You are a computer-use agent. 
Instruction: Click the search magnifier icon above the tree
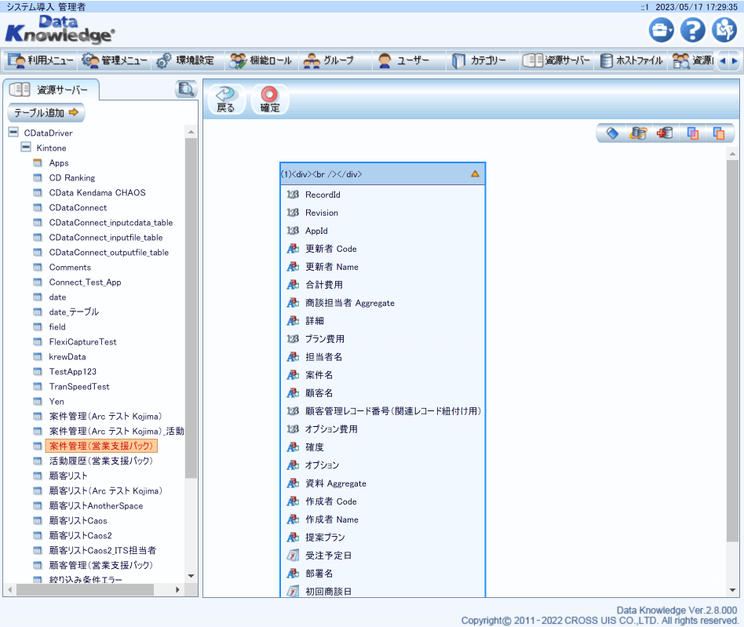pos(186,89)
